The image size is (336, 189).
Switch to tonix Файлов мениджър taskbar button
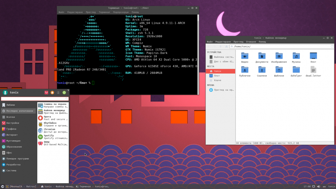point(57,186)
